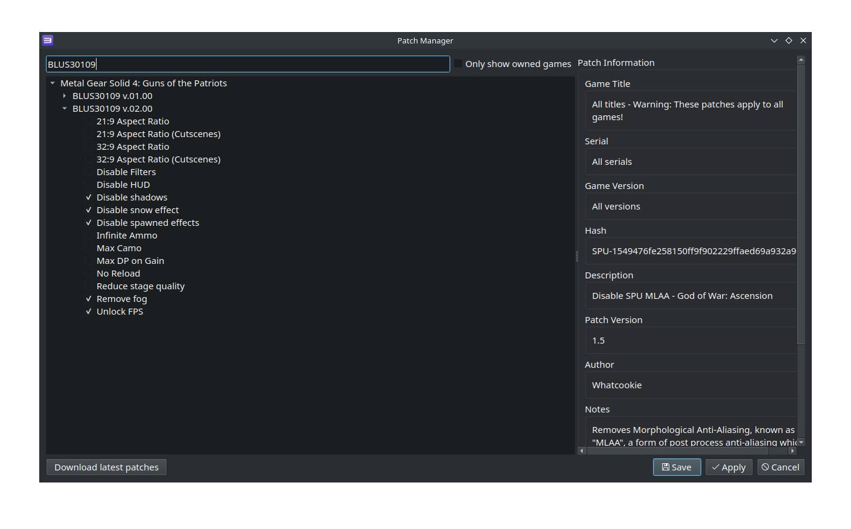Viewport: 851px width, 529px height.
Task: Enable Reduce stage quality patch
Action: click(89, 286)
